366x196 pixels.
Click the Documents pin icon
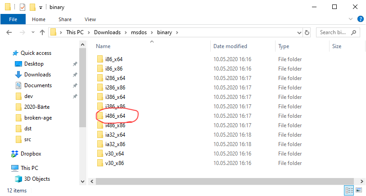(75, 85)
